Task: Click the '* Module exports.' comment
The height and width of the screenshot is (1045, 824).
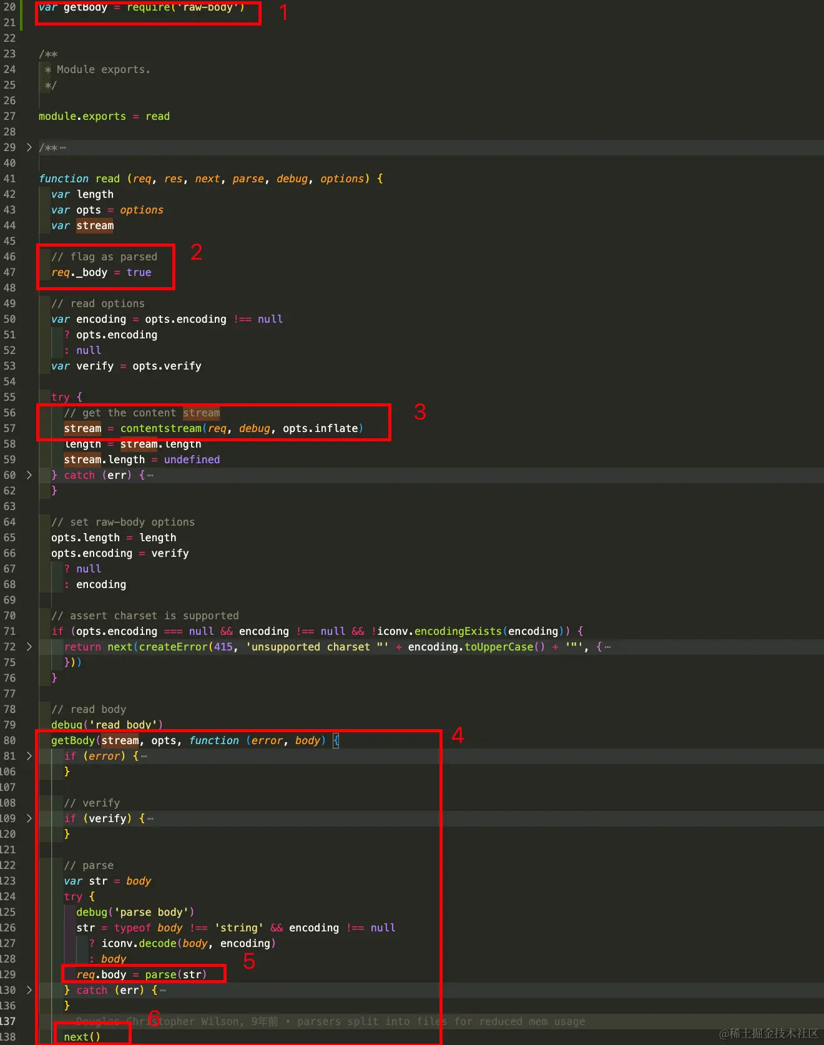Action: pos(97,69)
